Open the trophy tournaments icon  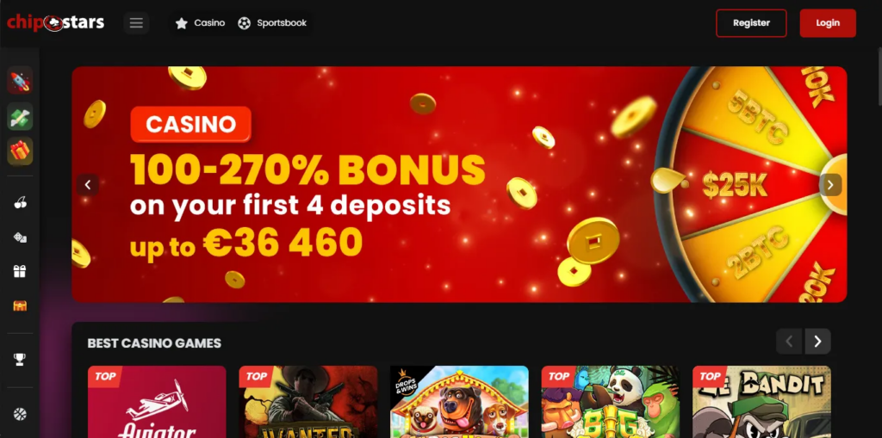[20, 360]
